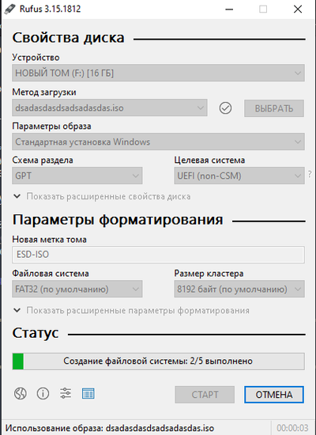Click the Свойства диска heading
316x435 pixels.
(x=68, y=38)
